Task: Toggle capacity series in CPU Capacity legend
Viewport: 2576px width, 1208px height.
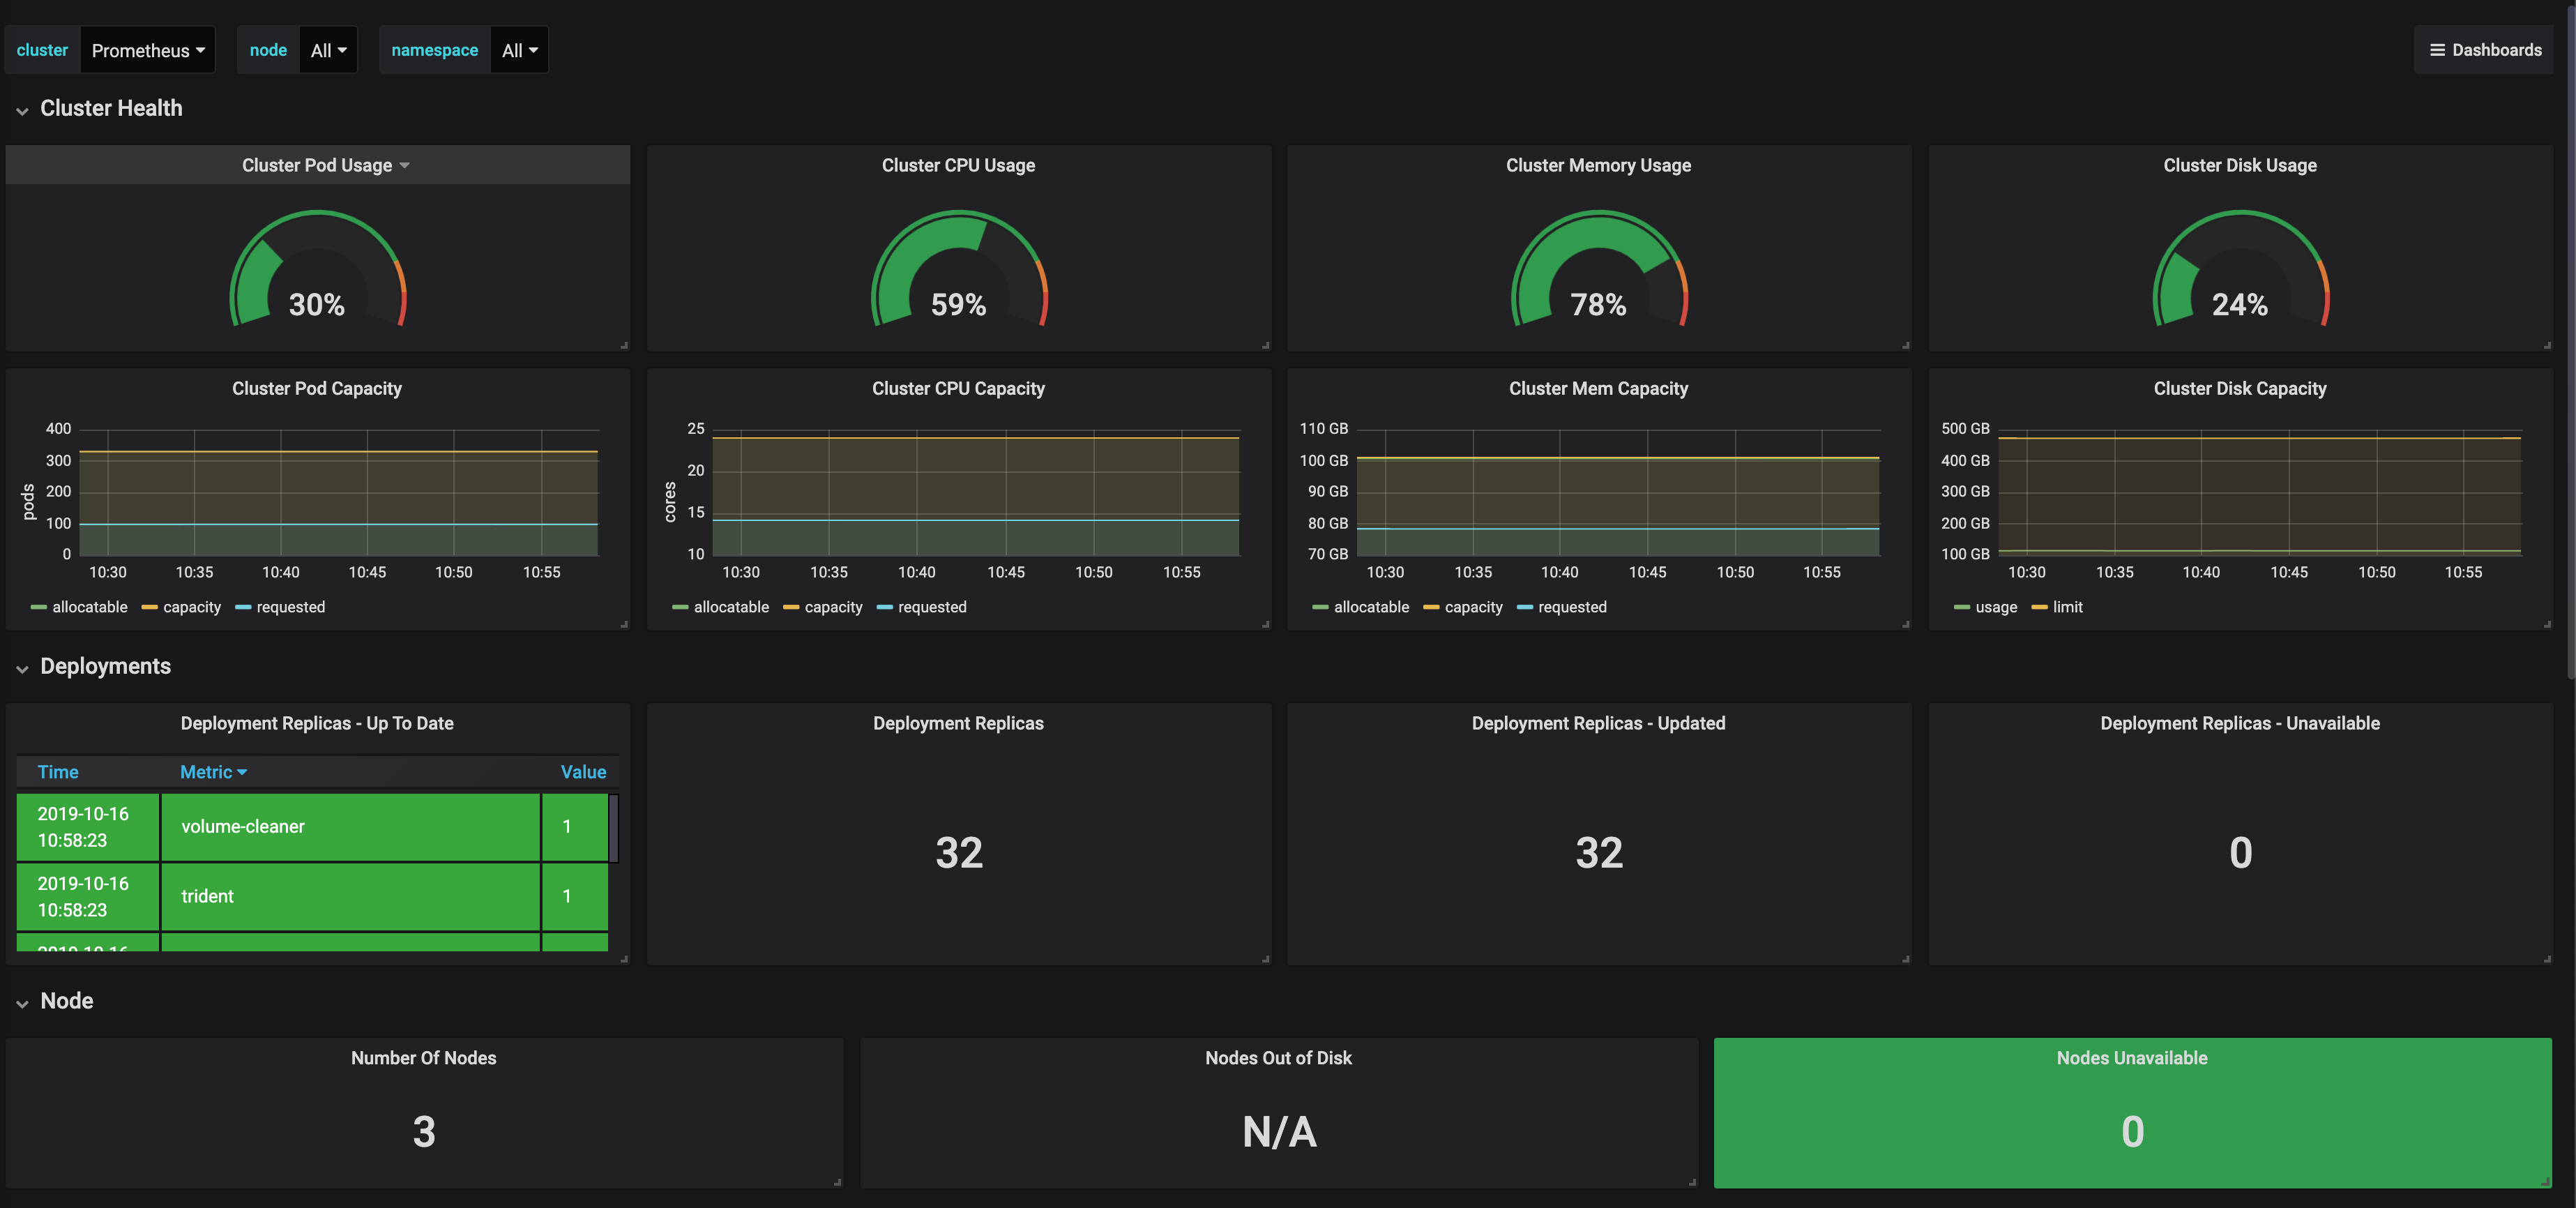Action: (x=833, y=607)
